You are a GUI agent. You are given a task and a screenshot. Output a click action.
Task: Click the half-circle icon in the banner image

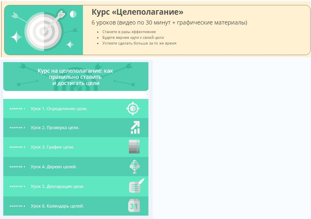[73, 14]
